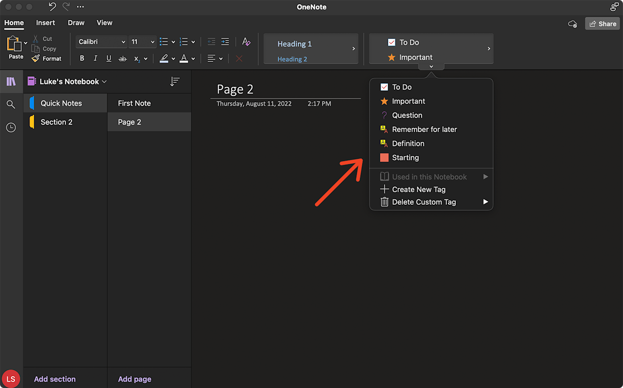
Task: Click the sort pages icon
Action: pyautogui.click(x=175, y=81)
